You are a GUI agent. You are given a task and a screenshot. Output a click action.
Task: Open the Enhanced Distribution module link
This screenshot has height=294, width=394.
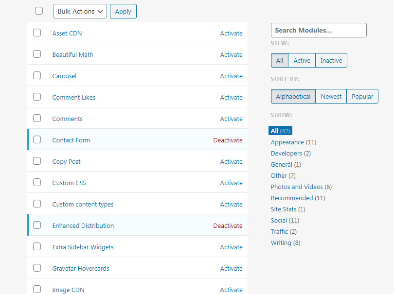coord(83,225)
